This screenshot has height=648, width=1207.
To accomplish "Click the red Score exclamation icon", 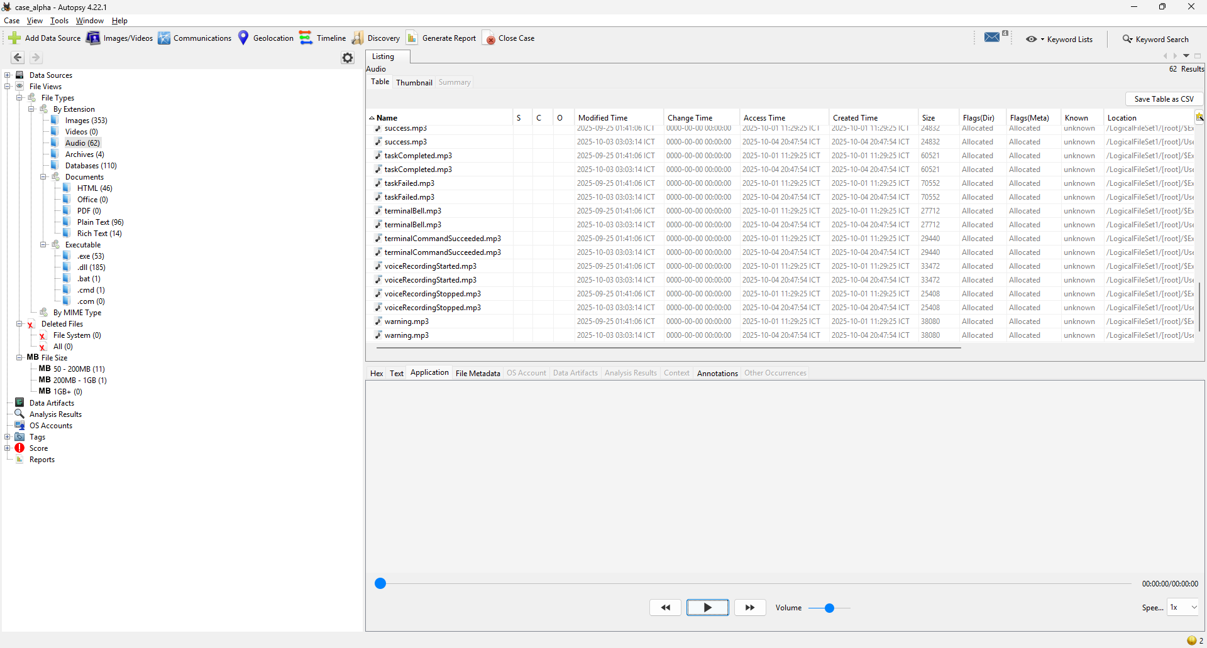I will click(19, 448).
